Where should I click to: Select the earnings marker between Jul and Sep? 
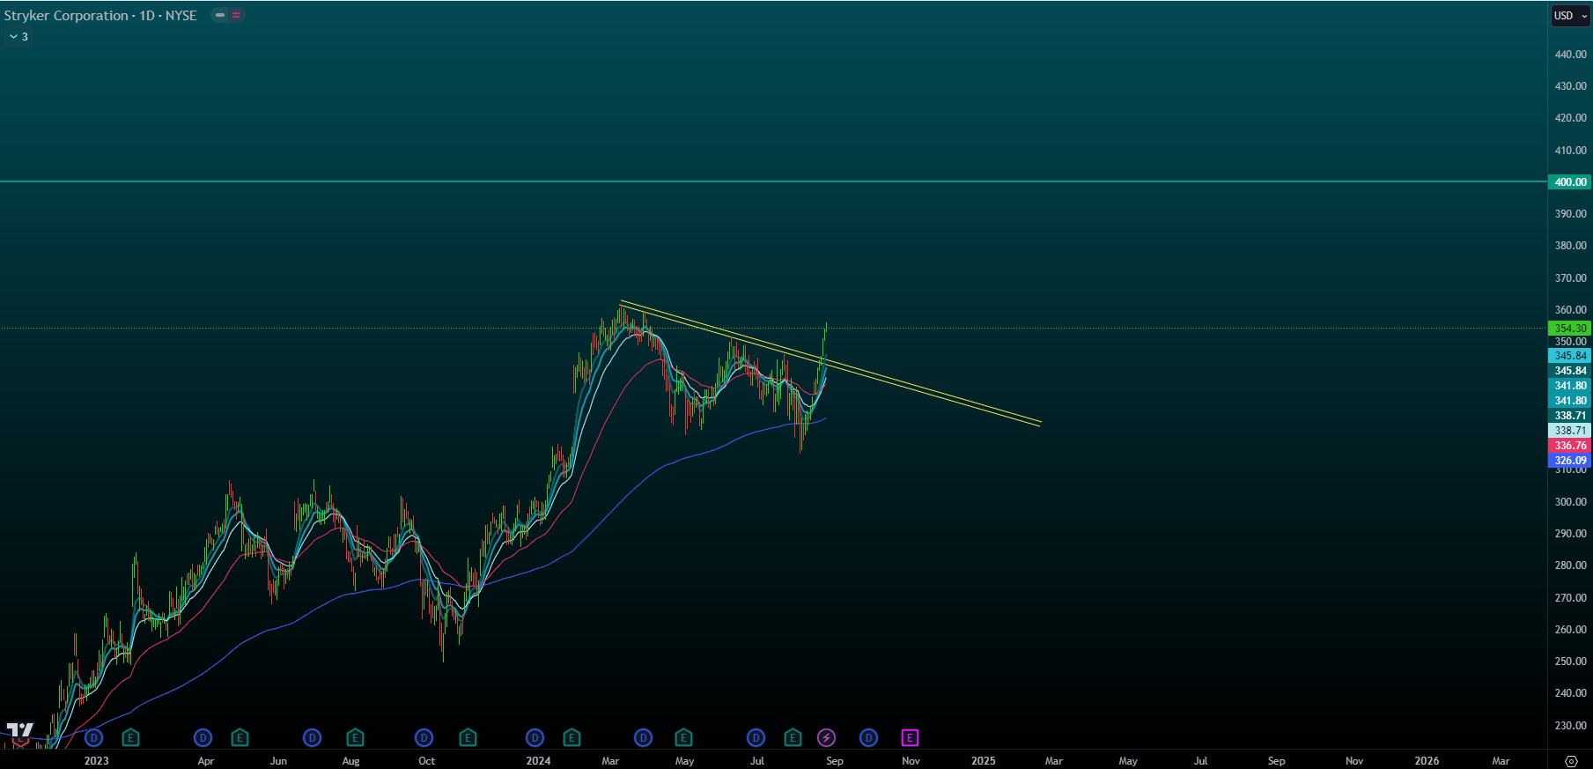click(793, 737)
